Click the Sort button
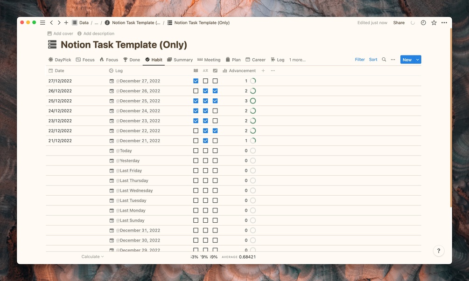 click(373, 60)
